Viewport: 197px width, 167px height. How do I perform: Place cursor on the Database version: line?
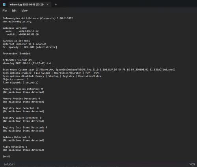[x=15, y=28]
